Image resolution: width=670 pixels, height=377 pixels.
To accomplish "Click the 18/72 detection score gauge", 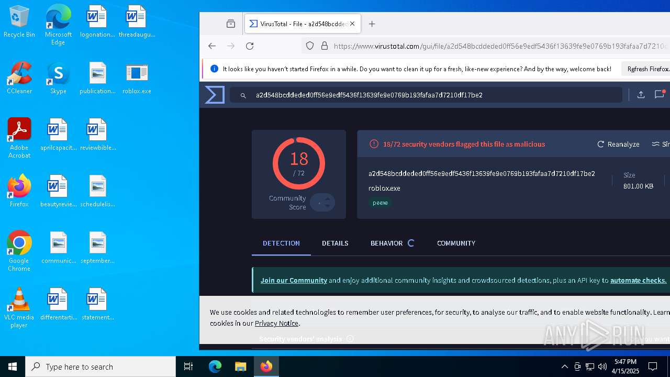I will 299,163.
